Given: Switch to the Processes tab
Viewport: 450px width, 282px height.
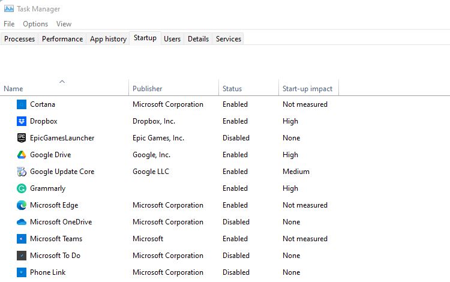Looking at the screenshot, I should coord(20,39).
